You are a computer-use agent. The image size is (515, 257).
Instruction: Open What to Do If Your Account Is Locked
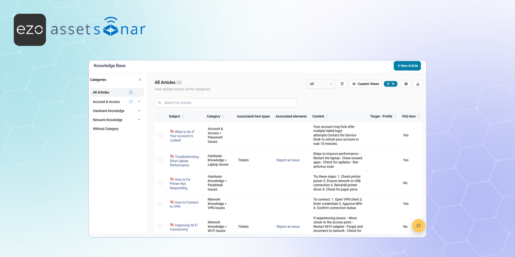182,136
